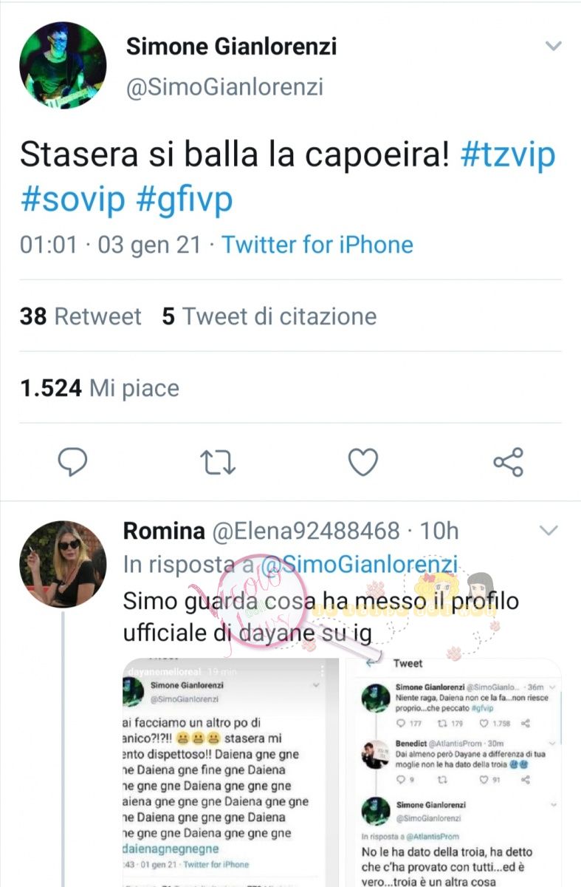
Task: Click the reply speech bubble icon
Action: point(73,463)
